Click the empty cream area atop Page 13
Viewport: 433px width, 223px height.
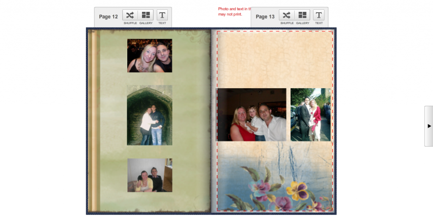point(275,59)
